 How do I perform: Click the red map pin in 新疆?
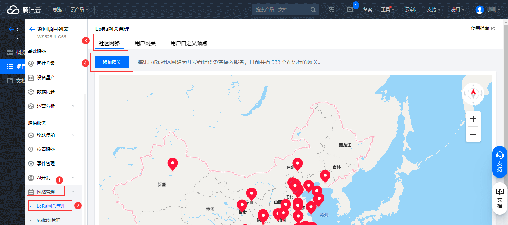coord(172,164)
